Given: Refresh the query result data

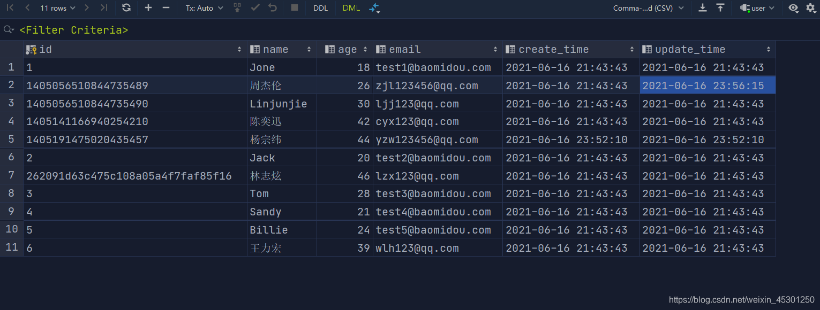Looking at the screenshot, I should pos(126,8).
